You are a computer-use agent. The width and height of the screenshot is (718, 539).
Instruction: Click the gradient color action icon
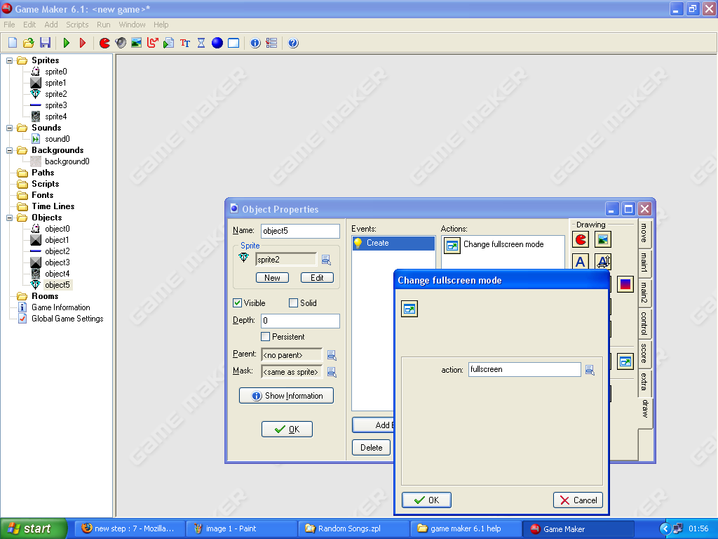[625, 284]
